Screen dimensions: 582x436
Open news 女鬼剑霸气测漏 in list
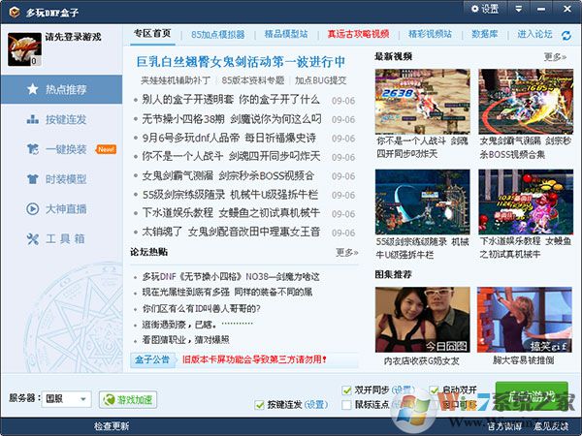(228, 175)
